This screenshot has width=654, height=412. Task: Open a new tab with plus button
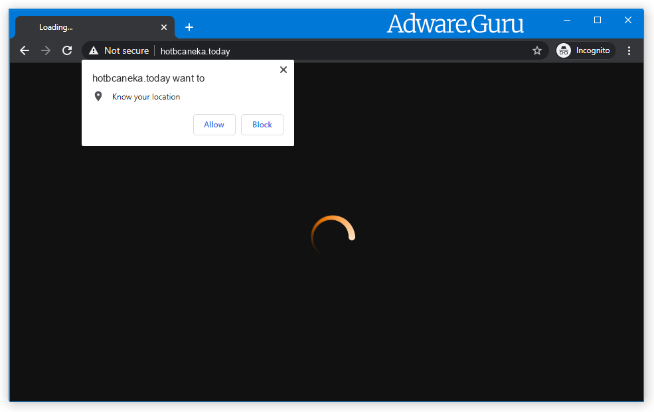(189, 27)
